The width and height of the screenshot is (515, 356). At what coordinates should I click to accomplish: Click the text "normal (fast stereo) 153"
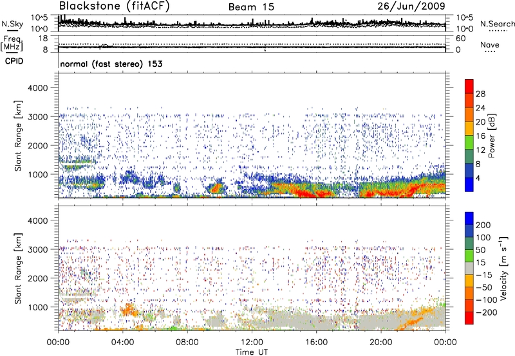coord(111,64)
